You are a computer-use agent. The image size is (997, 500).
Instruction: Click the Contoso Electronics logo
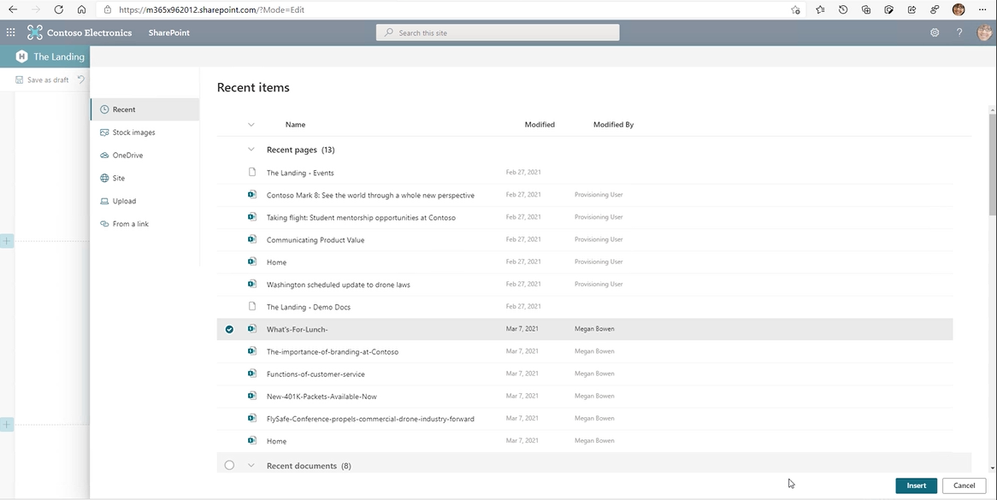(x=35, y=32)
